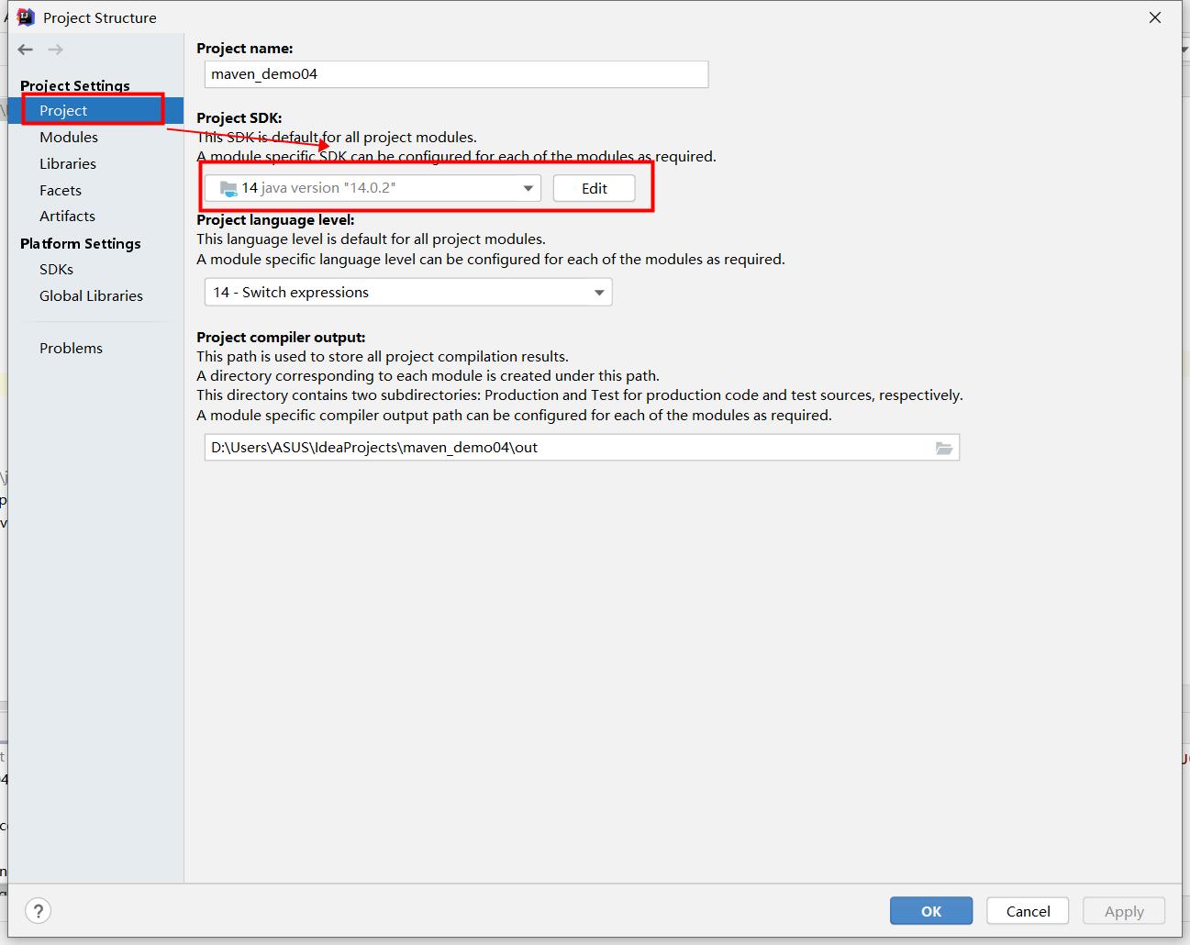Screen dimensions: 1190x945
Task: Click the Project compiler output heading
Action: tap(281, 338)
